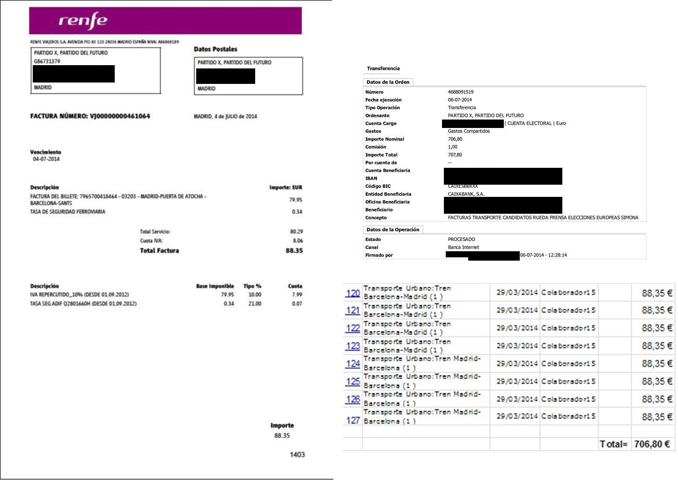Screen dimensions: 678x480
Task: Click Colaborador15 in row 122
Action: click(568, 328)
